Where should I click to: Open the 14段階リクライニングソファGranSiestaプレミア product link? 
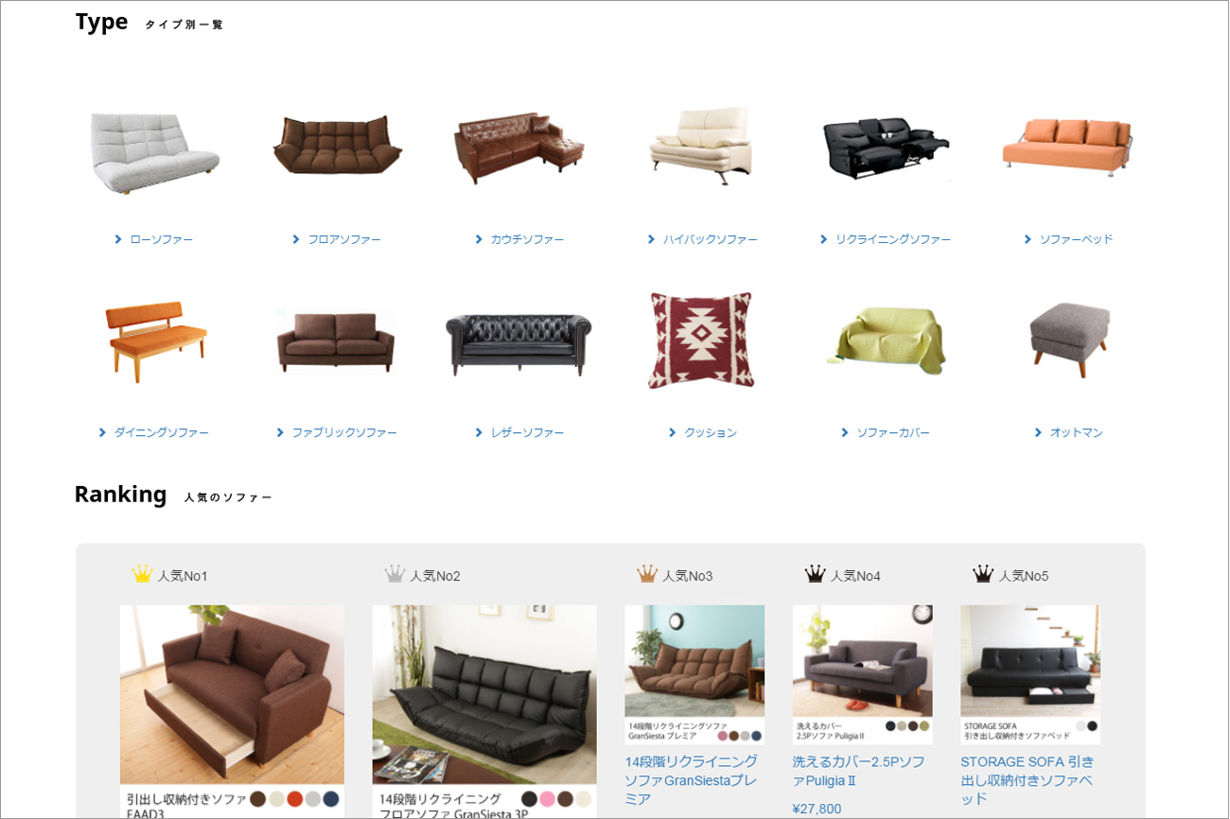point(692,780)
